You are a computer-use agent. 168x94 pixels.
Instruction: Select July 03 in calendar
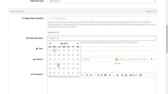(55, 55)
